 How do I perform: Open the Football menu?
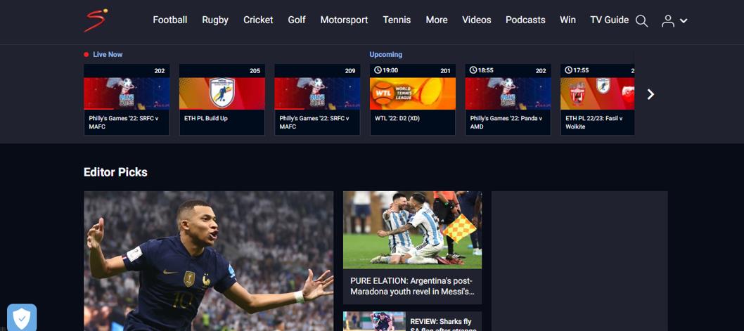tap(169, 20)
